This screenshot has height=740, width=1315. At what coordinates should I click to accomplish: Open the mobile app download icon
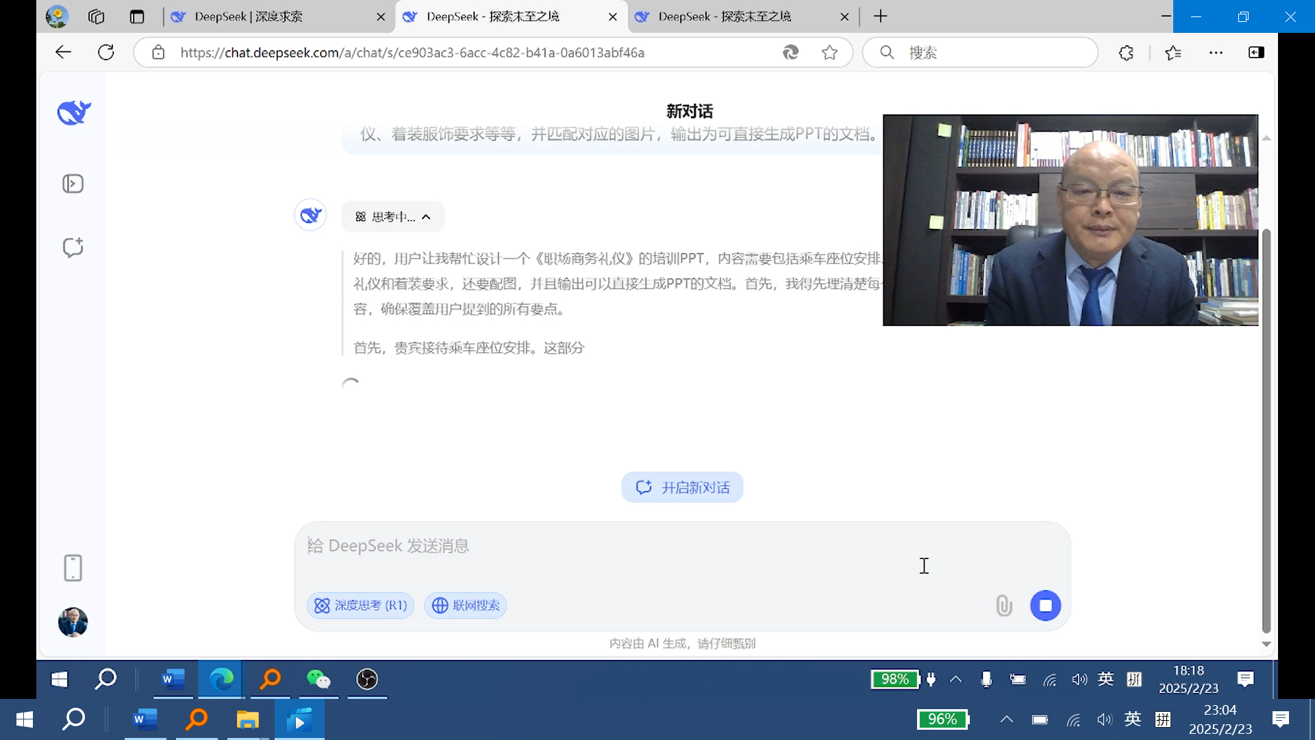click(73, 568)
